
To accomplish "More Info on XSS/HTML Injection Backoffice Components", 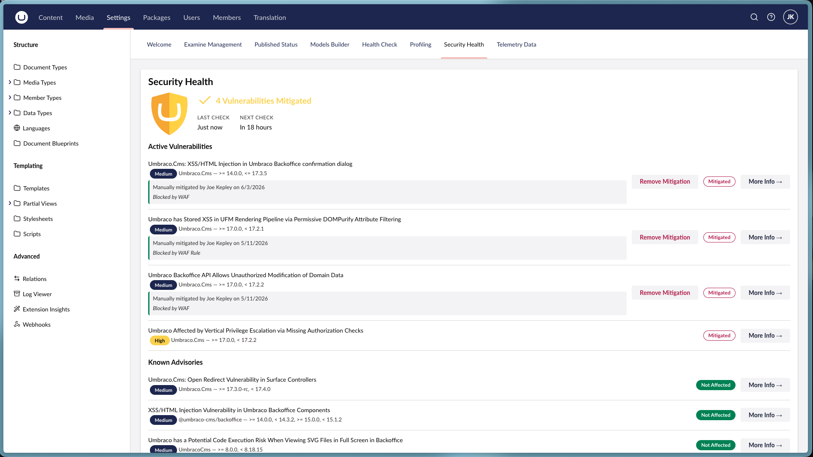I will coord(765,415).
